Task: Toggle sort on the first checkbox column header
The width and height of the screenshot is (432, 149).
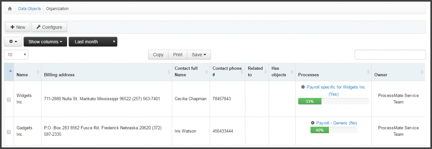Action: pos(11,71)
